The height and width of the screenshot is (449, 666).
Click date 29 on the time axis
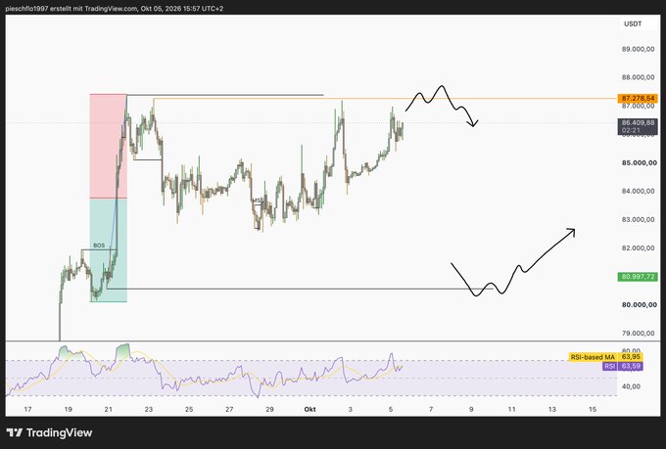(x=269, y=410)
